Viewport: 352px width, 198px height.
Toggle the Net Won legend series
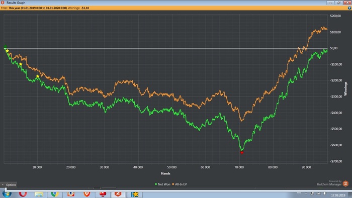[x=162, y=184]
